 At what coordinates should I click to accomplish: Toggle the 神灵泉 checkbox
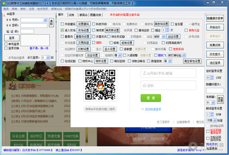tap(94, 30)
